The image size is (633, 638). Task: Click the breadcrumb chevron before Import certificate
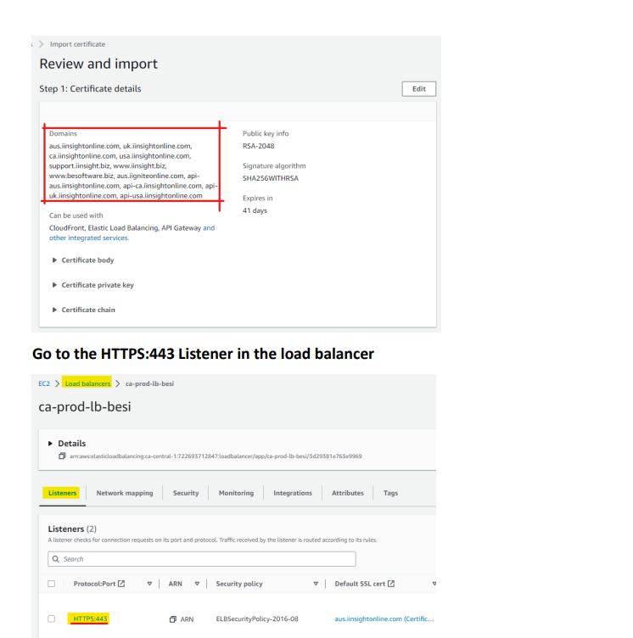[41, 44]
